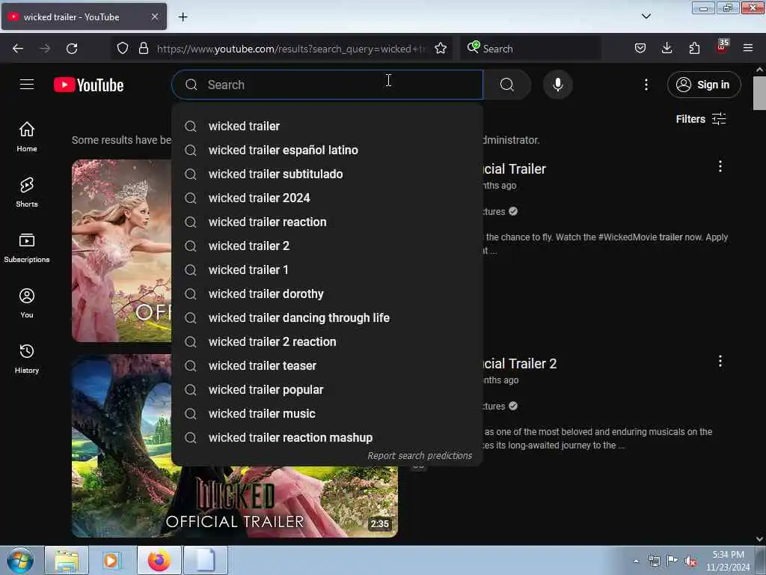Go to the YouTube logo homepage
766x575 pixels.
[x=88, y=85]
